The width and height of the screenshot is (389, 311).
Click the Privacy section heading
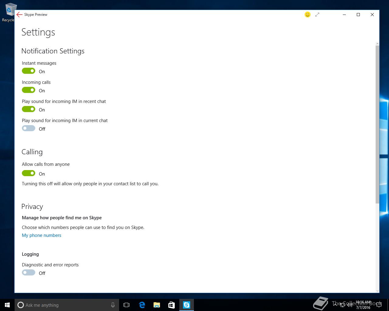(32, 207)
